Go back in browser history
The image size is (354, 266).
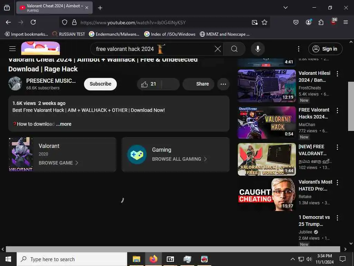tap(8, 22)
